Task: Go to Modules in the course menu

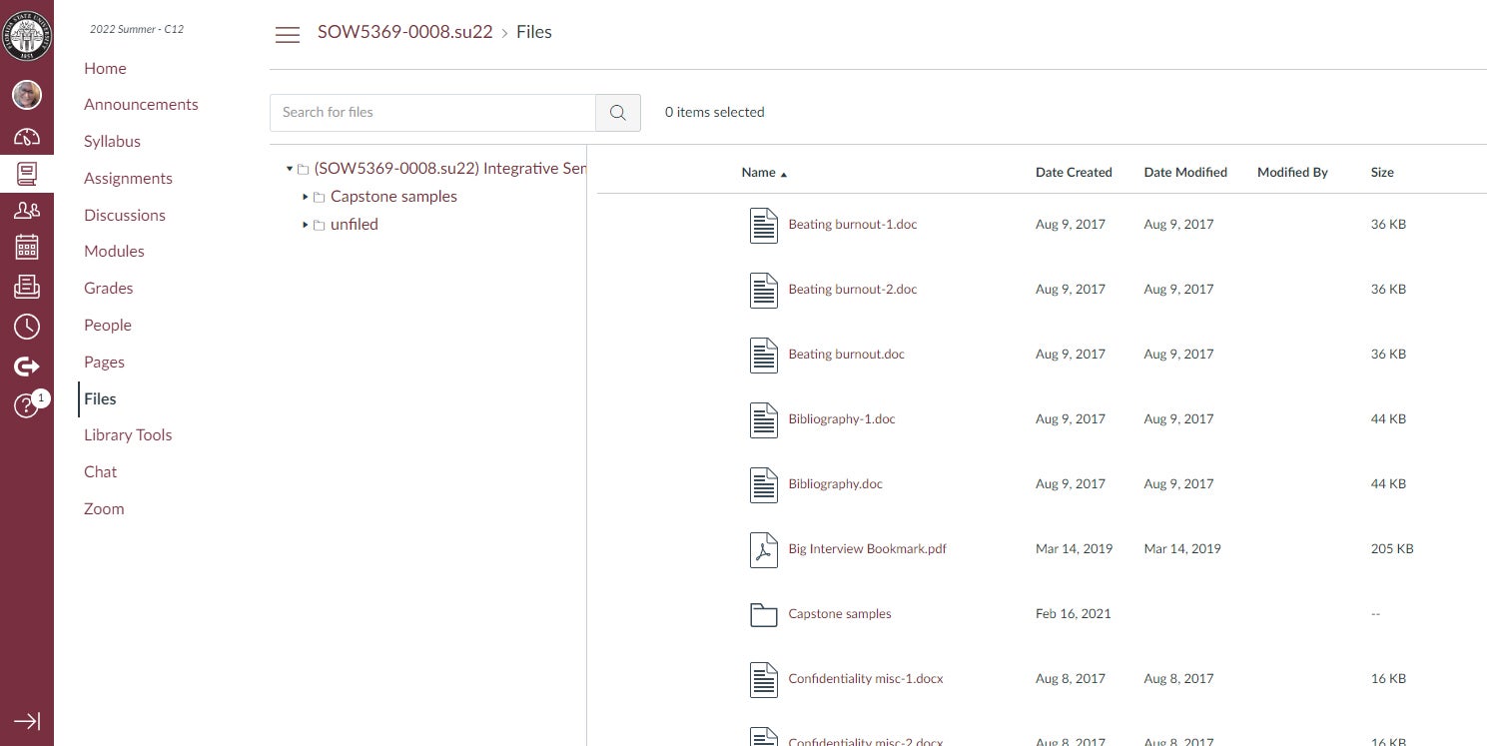Action: (114, 252)
